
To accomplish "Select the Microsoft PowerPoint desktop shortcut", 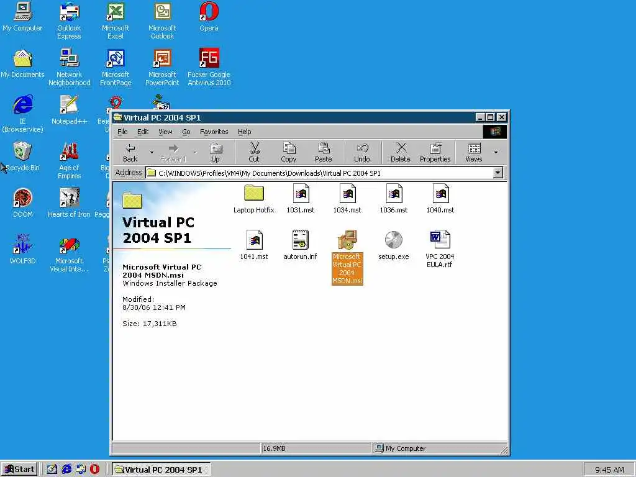I will click(162, 68).
